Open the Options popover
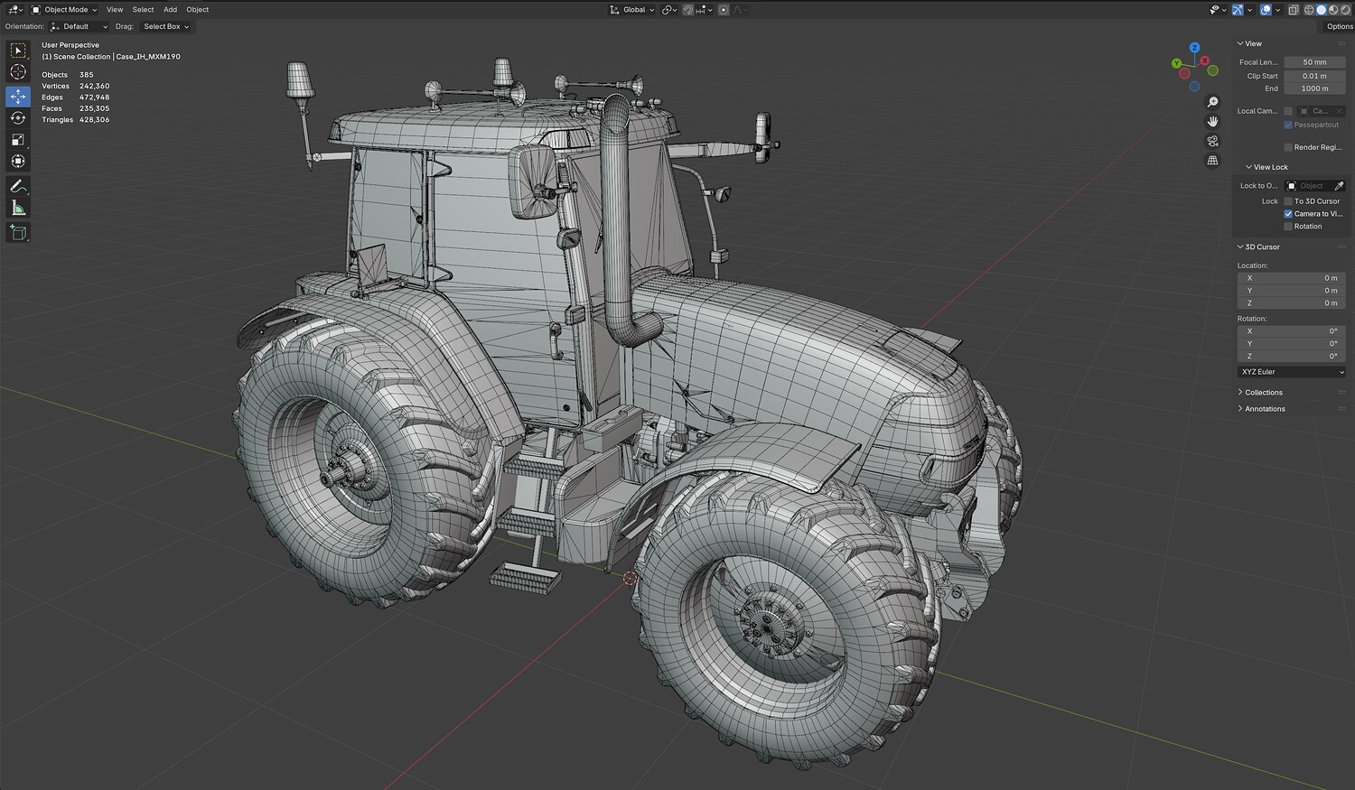This screenshot has height=790, width=1355. coord(1340,27)
